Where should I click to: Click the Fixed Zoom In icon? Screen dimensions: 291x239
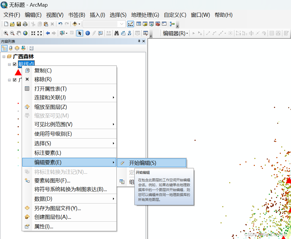[33, 33]
